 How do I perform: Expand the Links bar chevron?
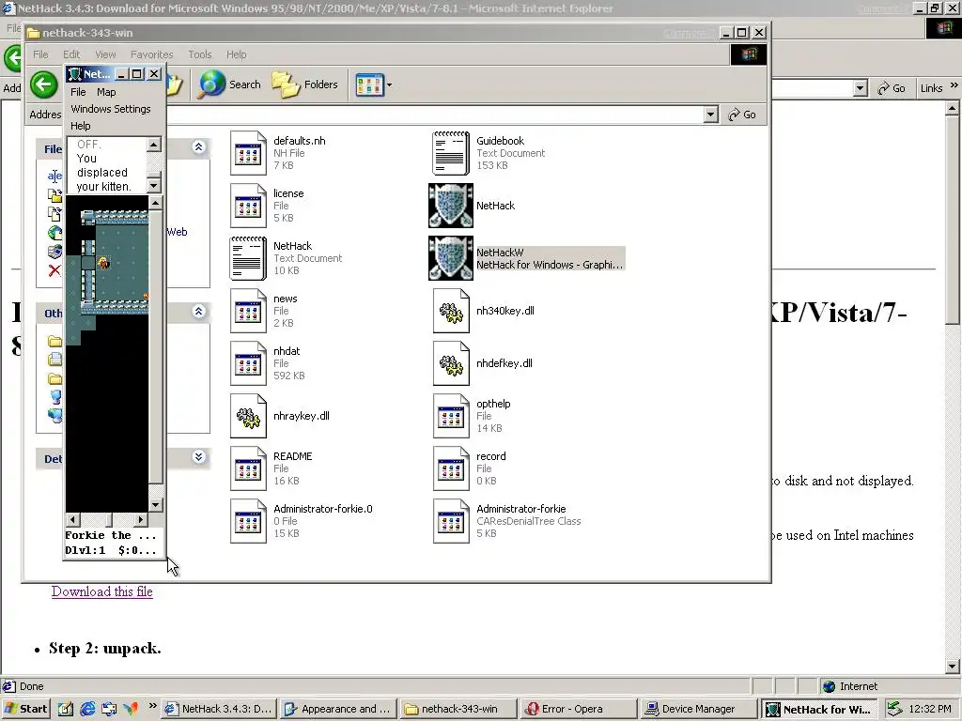point(954,85)
